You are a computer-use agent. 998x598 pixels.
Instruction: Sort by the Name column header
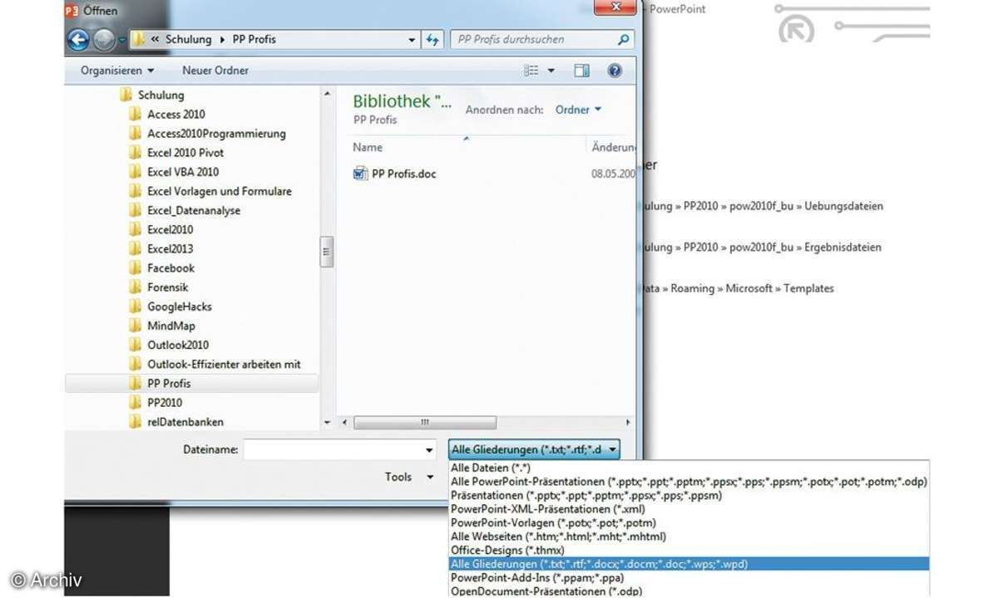point(368,147)
